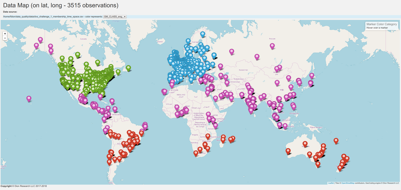Open the GM_CLASS_eng_ color dropdown
Viewport: 401px width, 190px height.
(114, 17)
